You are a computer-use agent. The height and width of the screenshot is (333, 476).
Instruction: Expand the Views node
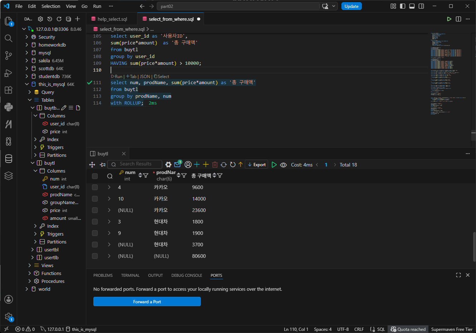30,265
